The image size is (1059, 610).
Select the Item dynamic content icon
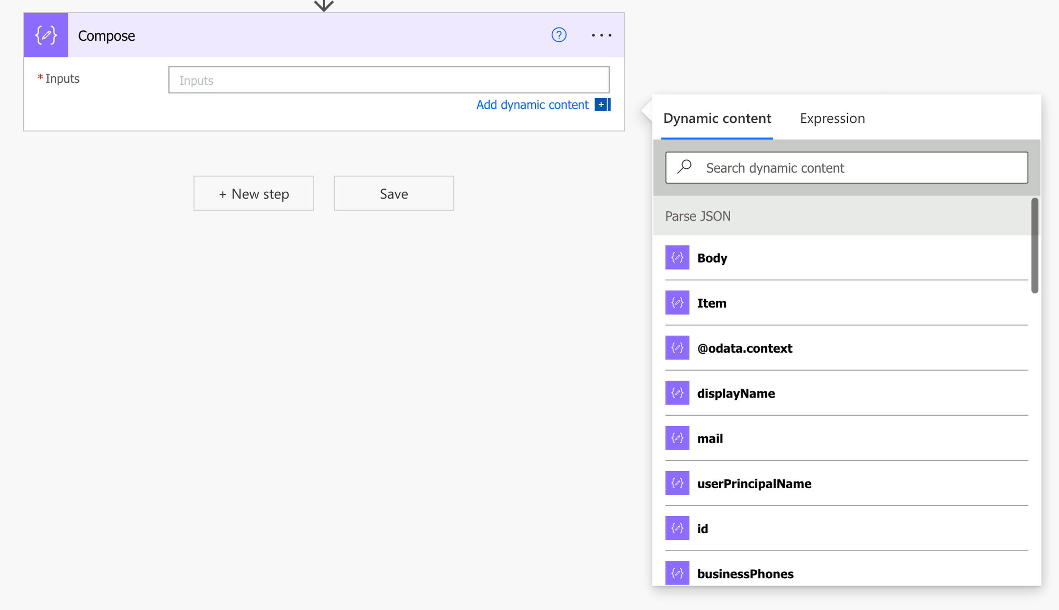677,302
